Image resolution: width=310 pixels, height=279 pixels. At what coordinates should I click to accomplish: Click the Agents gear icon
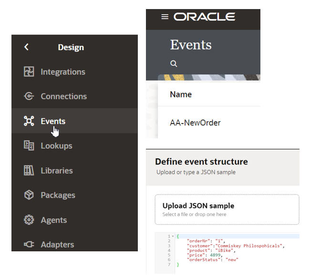[x=29, y=220]
